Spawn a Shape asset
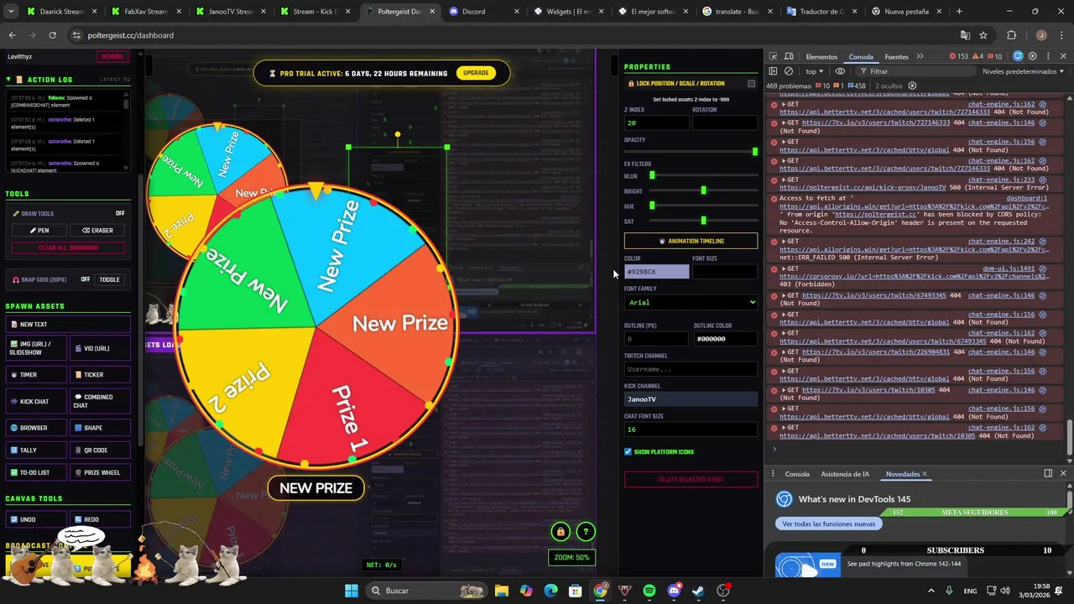This screenshot has width=1074, height=604. [101, 428]
